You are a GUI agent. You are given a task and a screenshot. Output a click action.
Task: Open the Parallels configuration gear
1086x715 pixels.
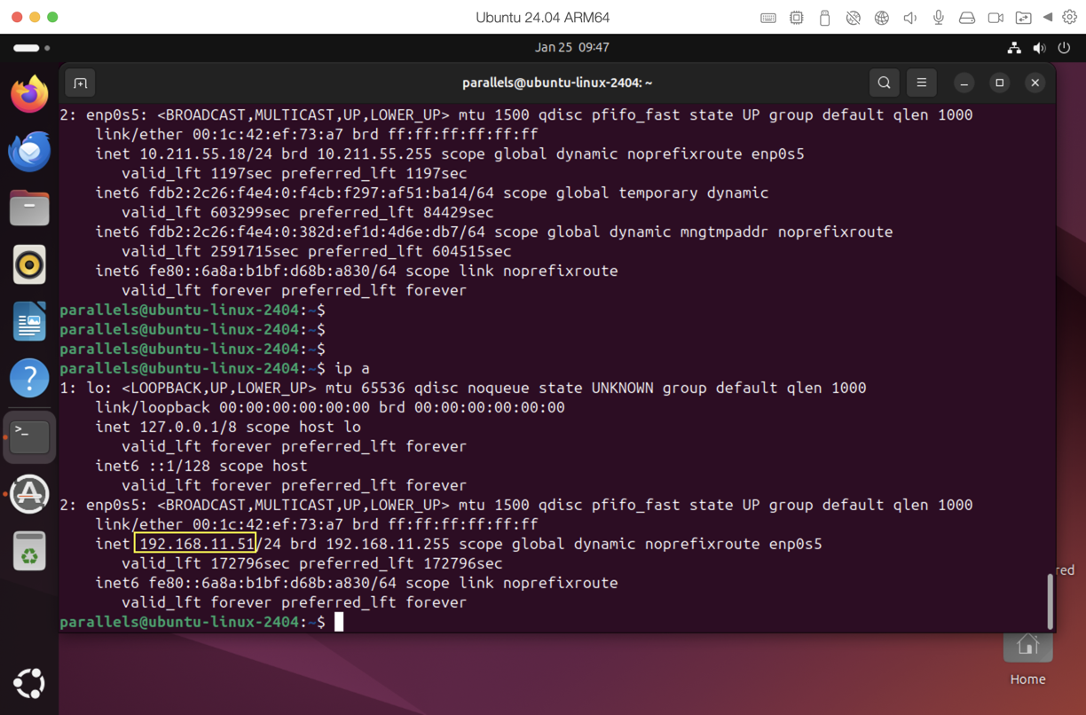point(1069,18)
